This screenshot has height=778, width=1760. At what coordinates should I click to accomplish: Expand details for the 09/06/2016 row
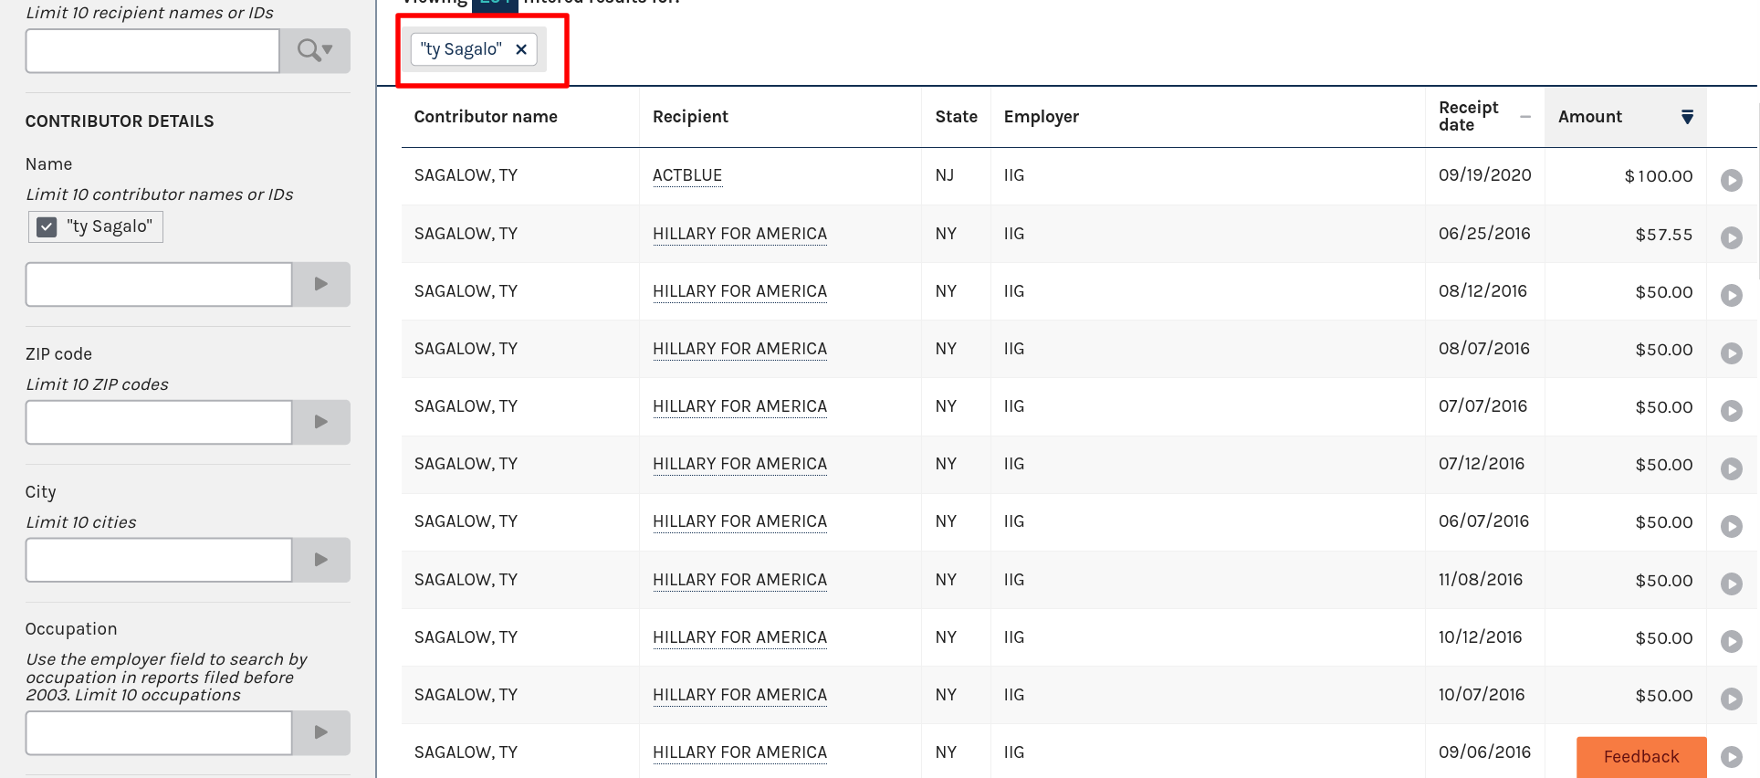click(x=1731, y=756)
